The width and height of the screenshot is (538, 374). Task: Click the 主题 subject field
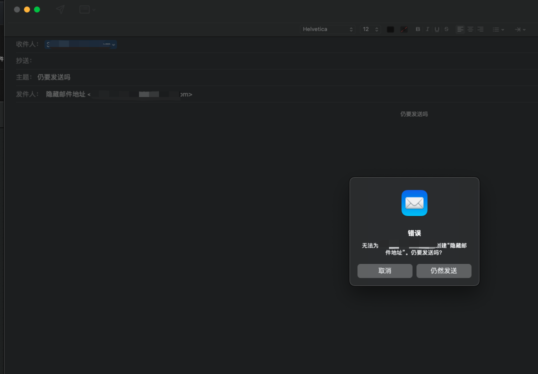pos(250,77)
